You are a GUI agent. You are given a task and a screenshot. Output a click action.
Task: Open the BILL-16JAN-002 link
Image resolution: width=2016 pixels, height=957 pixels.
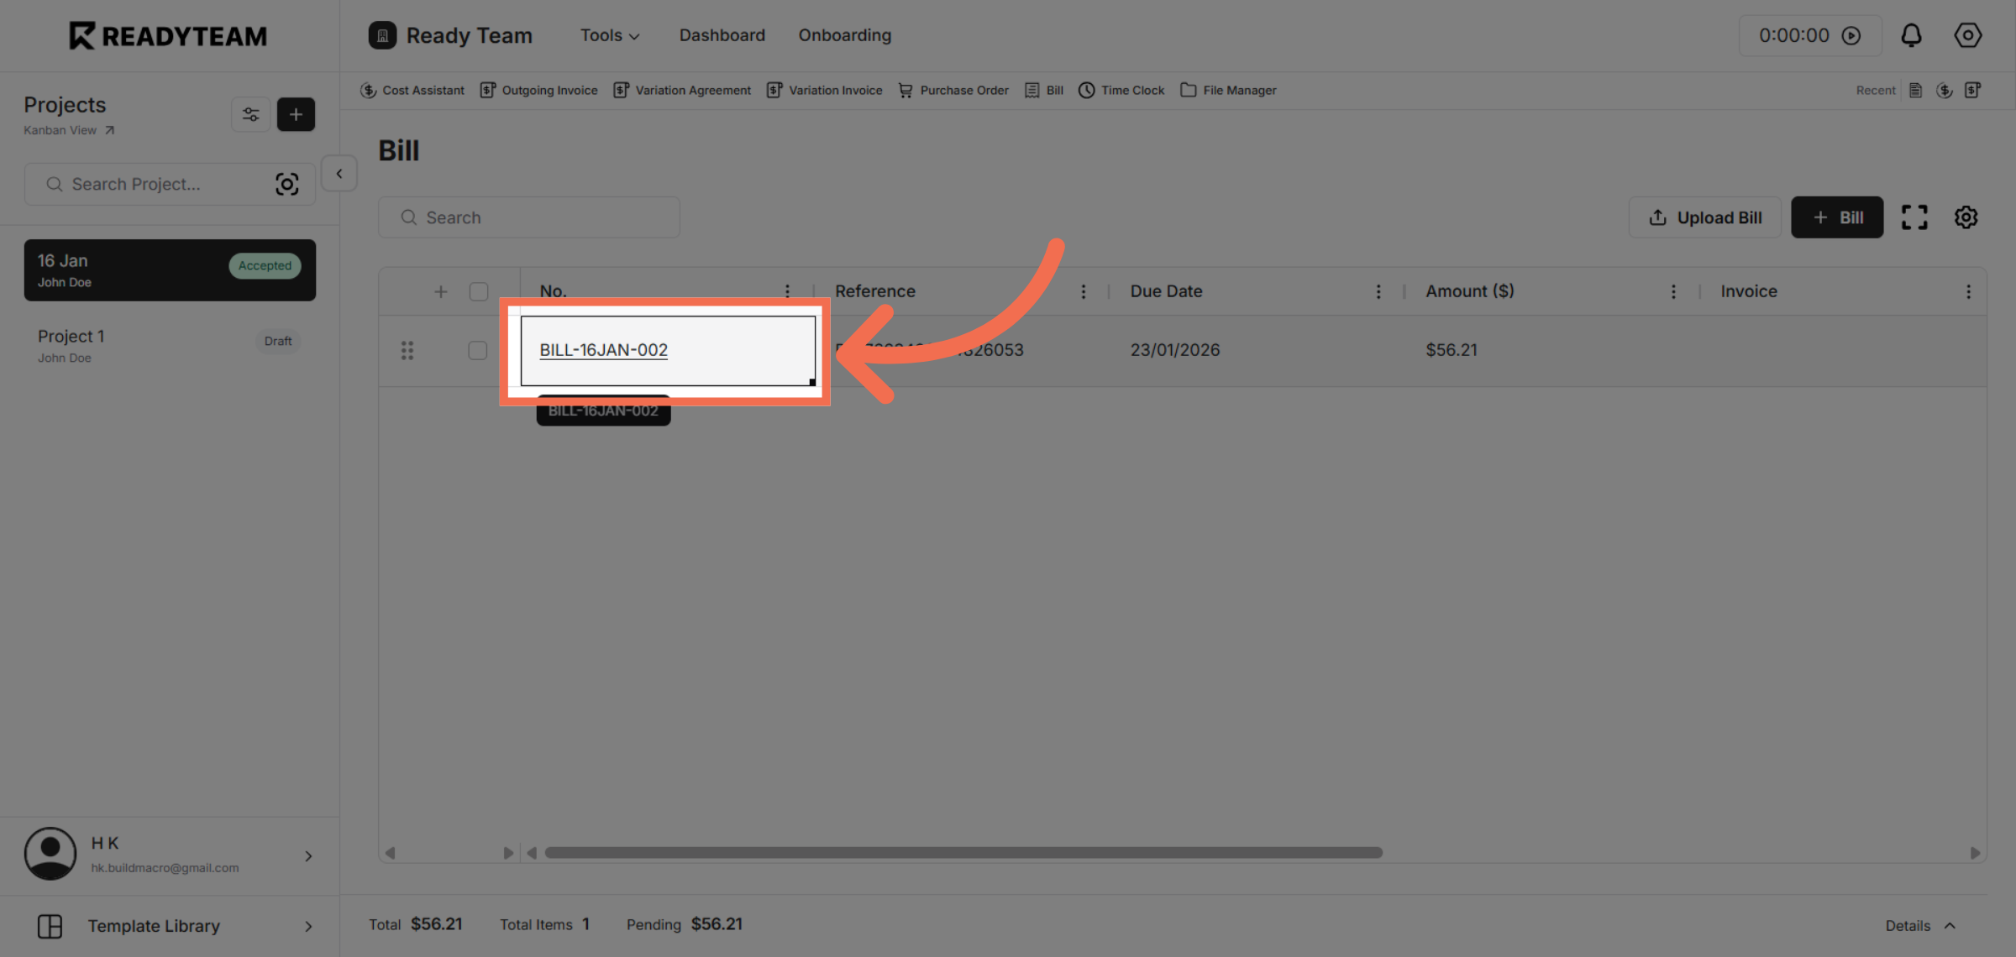(602, 350)
